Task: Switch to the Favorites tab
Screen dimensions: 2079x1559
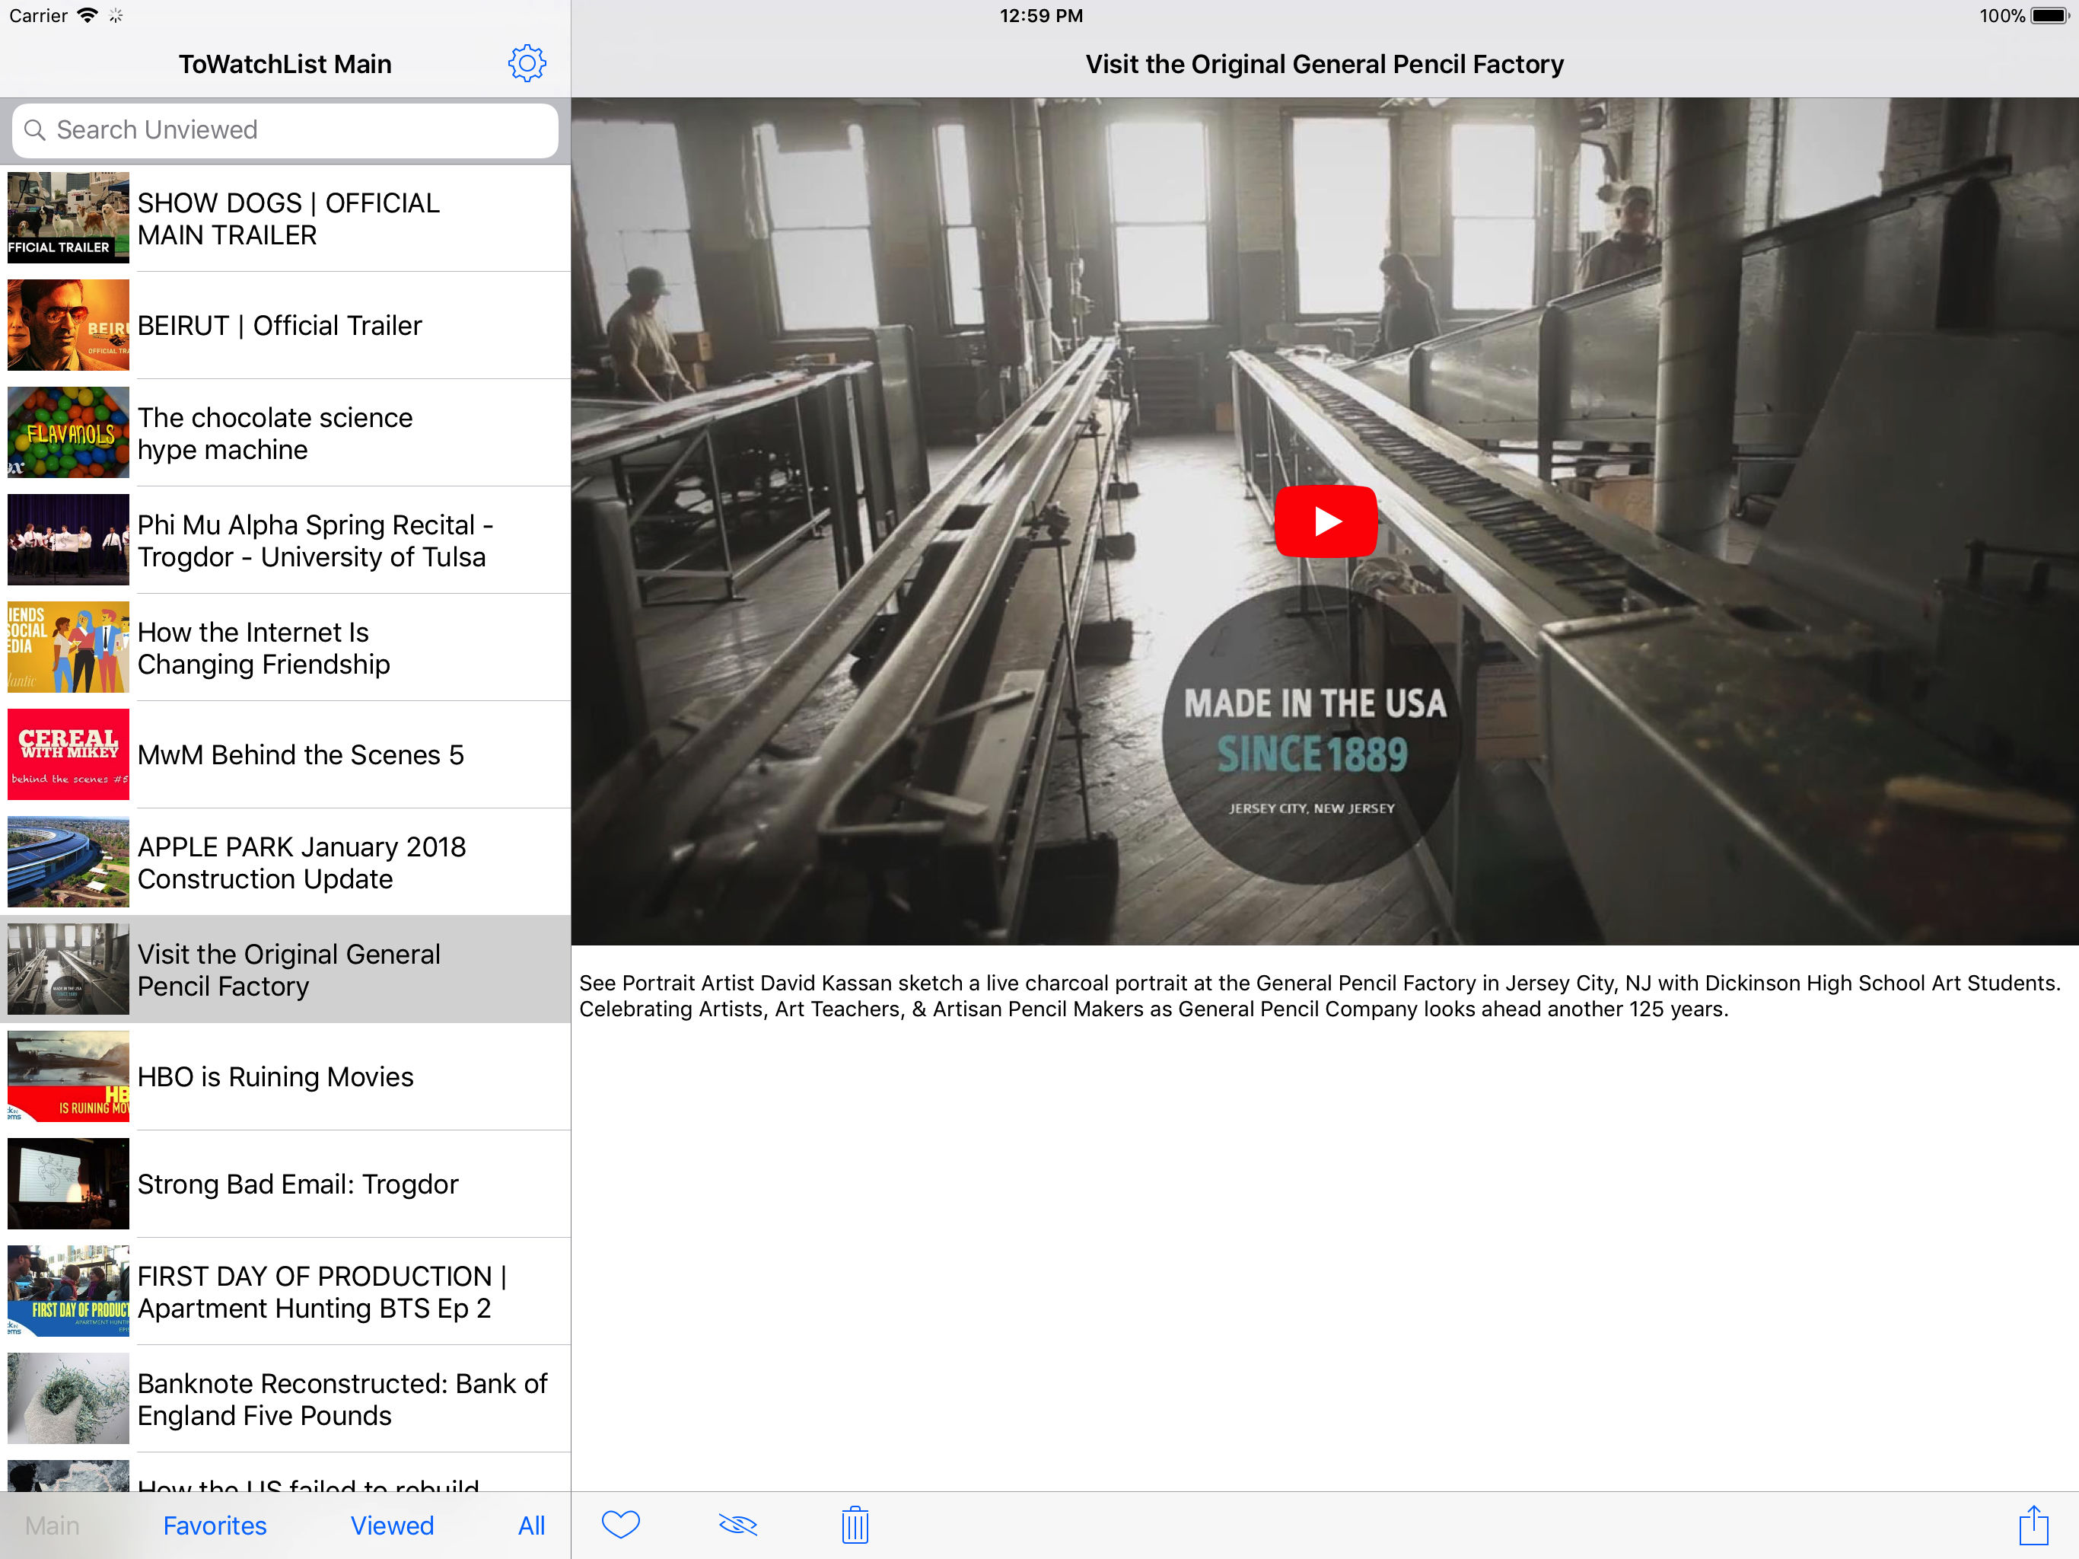Action: (x=215, y=1526)
